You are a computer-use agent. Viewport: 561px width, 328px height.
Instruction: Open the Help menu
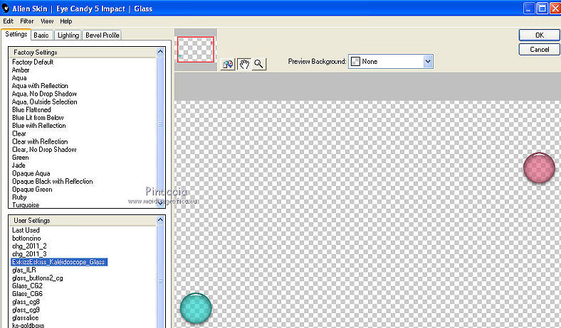pos(65,21)
